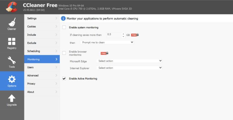
Task: Increase the GB value with up arrow
Action: (x=123, y=34)
